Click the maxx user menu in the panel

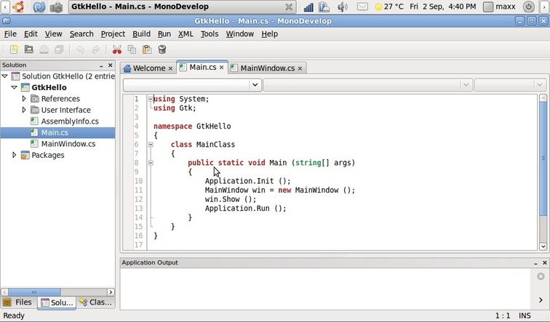(500, 7)
